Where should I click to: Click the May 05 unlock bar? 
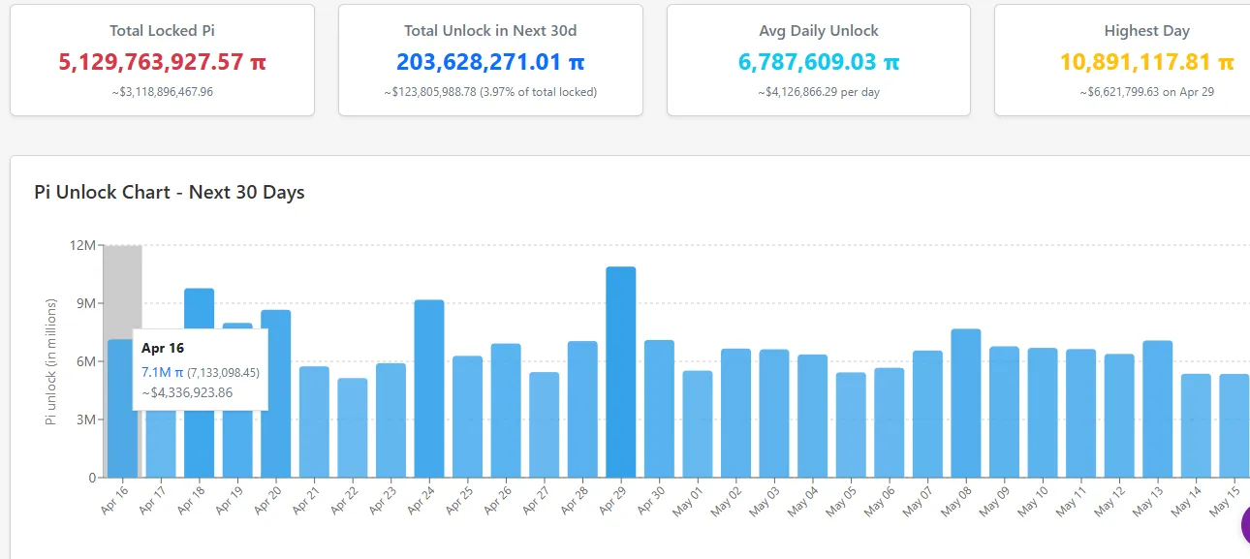(851, 425)
